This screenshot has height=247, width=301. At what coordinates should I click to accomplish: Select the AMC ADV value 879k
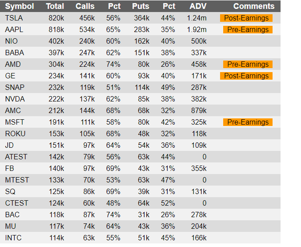point(198,111)
